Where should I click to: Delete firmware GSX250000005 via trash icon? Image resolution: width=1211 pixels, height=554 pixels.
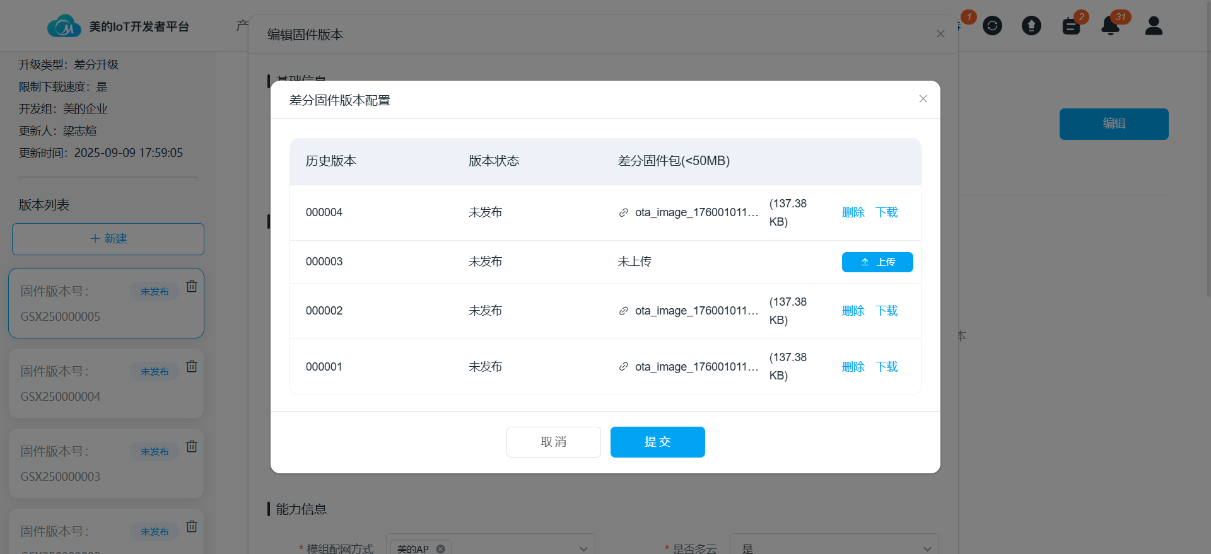(x=192, y=287)
